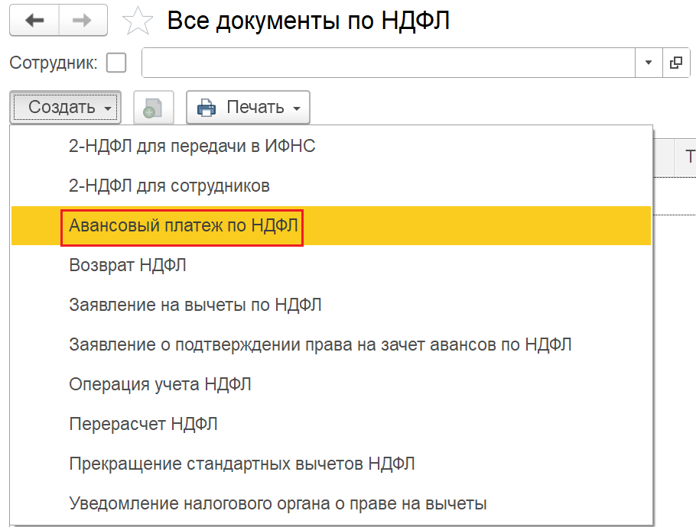Add page to favorites with star icon

pyautogui.click(x=138, y=21)
